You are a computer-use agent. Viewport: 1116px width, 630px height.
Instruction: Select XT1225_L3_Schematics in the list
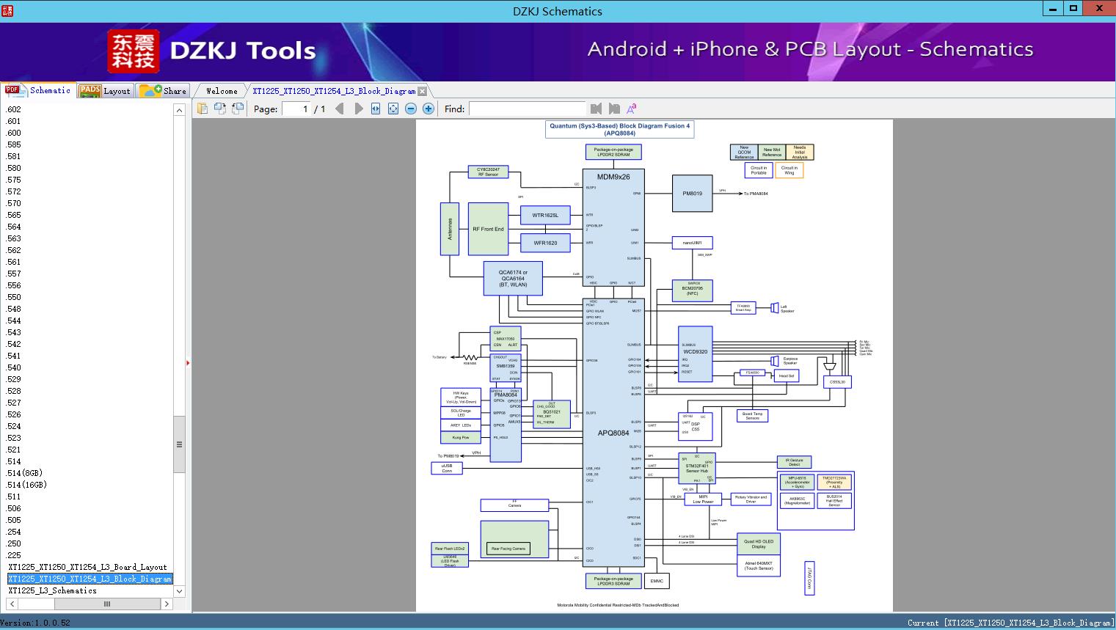(x=52, y=590)
